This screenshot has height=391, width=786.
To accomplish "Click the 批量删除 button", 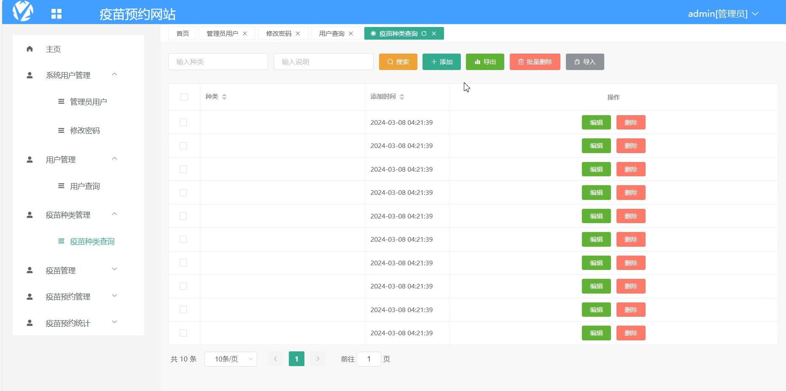I will pos(535,62).
